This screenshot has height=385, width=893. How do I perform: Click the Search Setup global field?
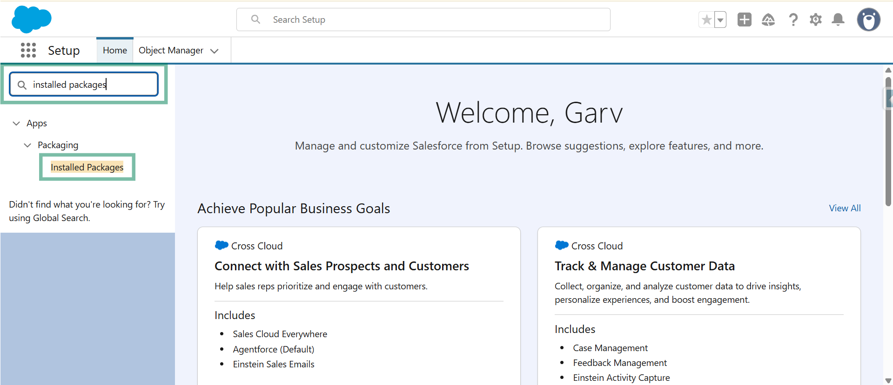[x=423, y=20]
